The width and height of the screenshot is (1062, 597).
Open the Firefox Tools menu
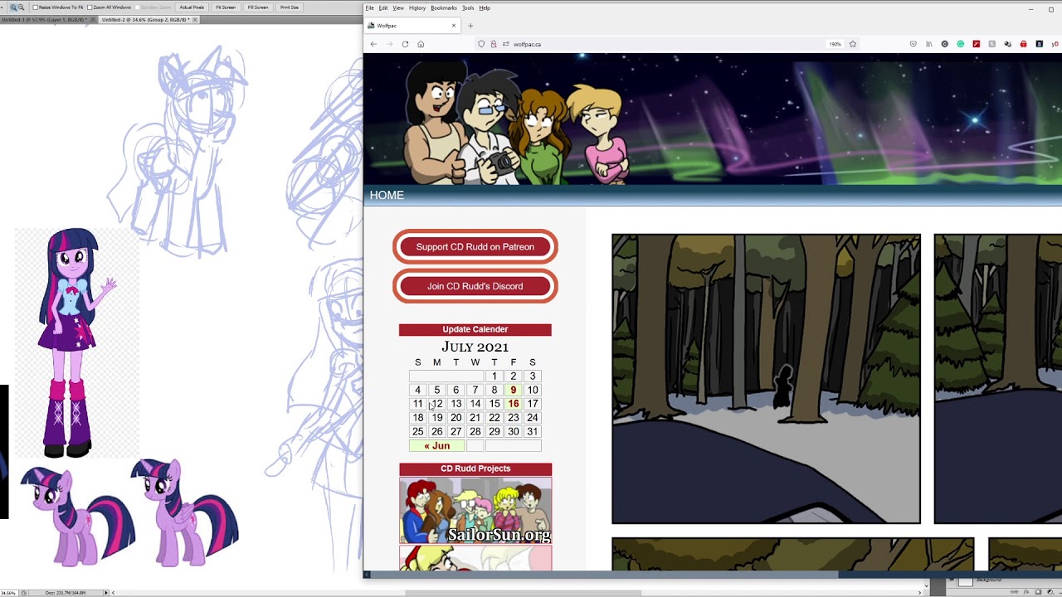pyautogui.click(x=468, y=7)
